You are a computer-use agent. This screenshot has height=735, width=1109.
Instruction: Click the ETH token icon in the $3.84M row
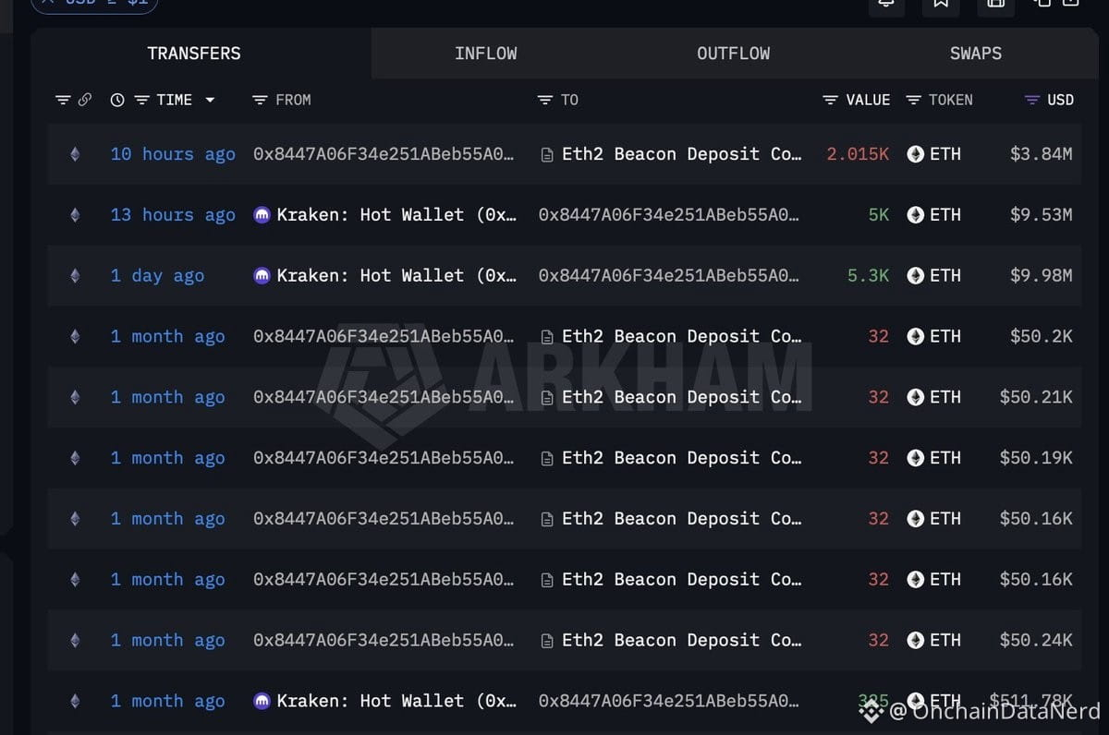[x=916, y=154]
